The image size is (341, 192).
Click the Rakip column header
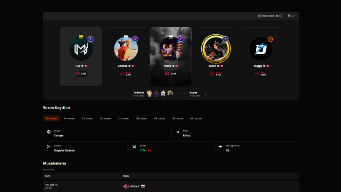126,176
